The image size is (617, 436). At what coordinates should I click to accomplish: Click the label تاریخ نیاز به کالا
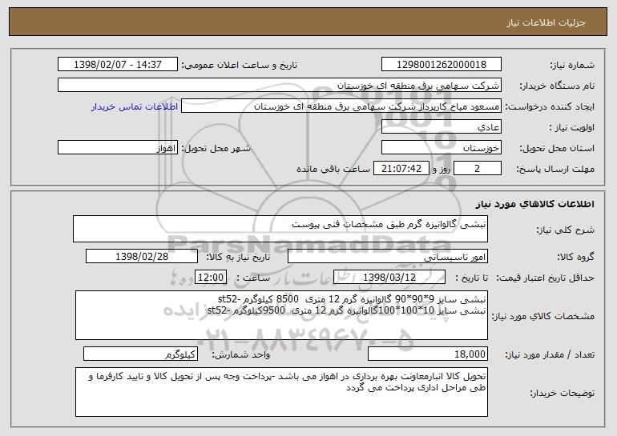(x=238, y=258)
